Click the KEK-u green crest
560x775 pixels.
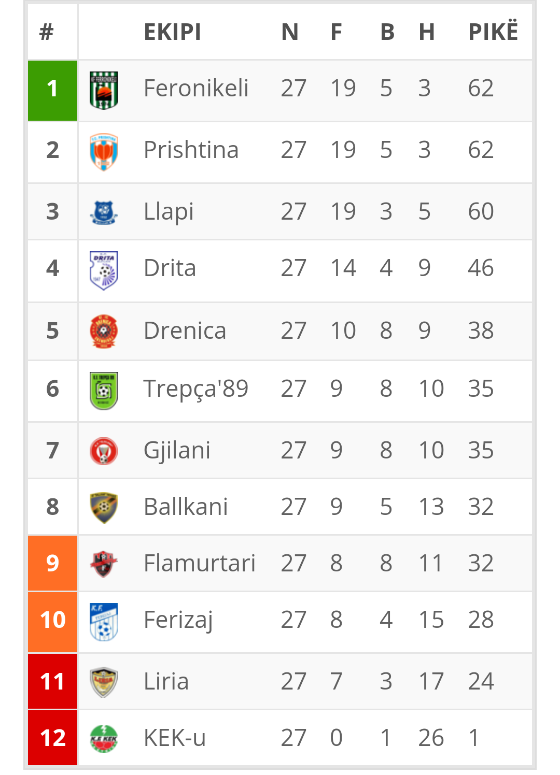(x=104, y=739)
